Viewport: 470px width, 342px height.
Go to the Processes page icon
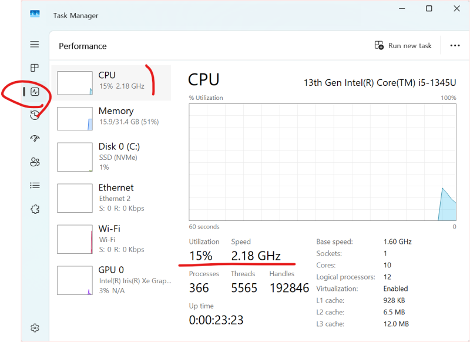[35, 68]
